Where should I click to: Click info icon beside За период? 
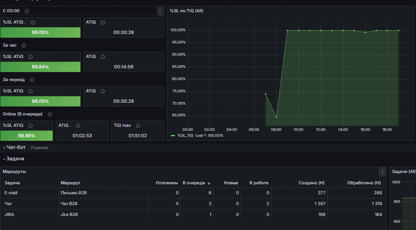[x=32, y=80]
